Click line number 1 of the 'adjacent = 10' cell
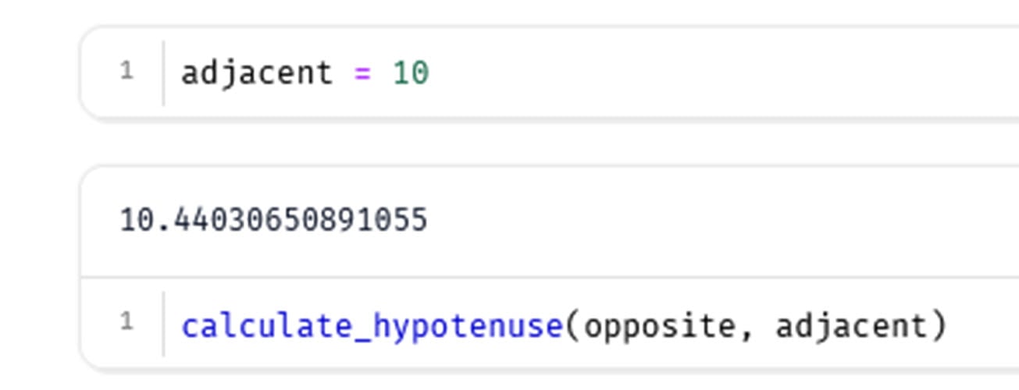Viewport: 1019px width, 390px height. [x=126, y=72]
